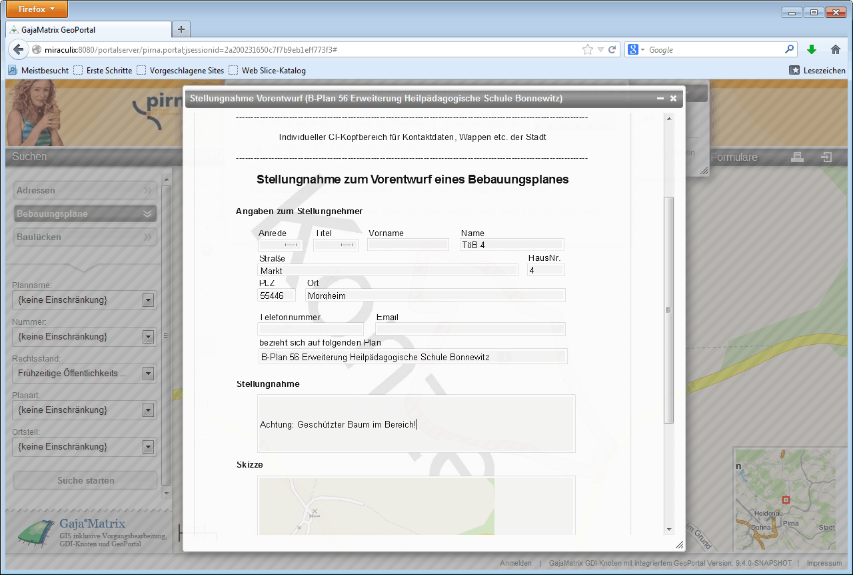Viewport: 853px width, 575px height.
Task: Click the print icon in portal toolbar
Action: point(797,157)
